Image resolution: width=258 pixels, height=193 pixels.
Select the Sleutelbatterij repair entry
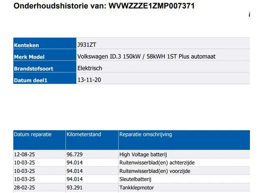(x=137, y=179)
